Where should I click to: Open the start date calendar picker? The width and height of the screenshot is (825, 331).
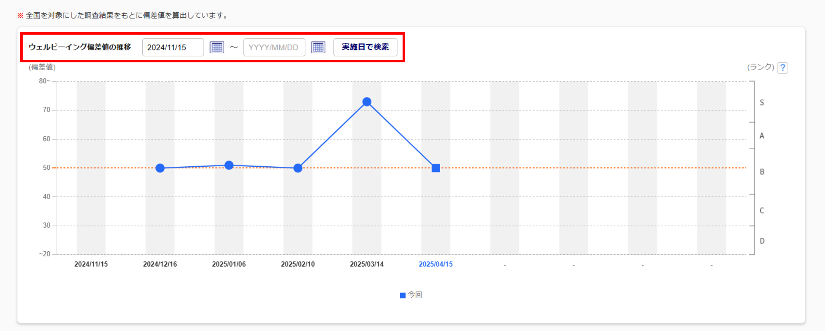(x=217, y=47)
